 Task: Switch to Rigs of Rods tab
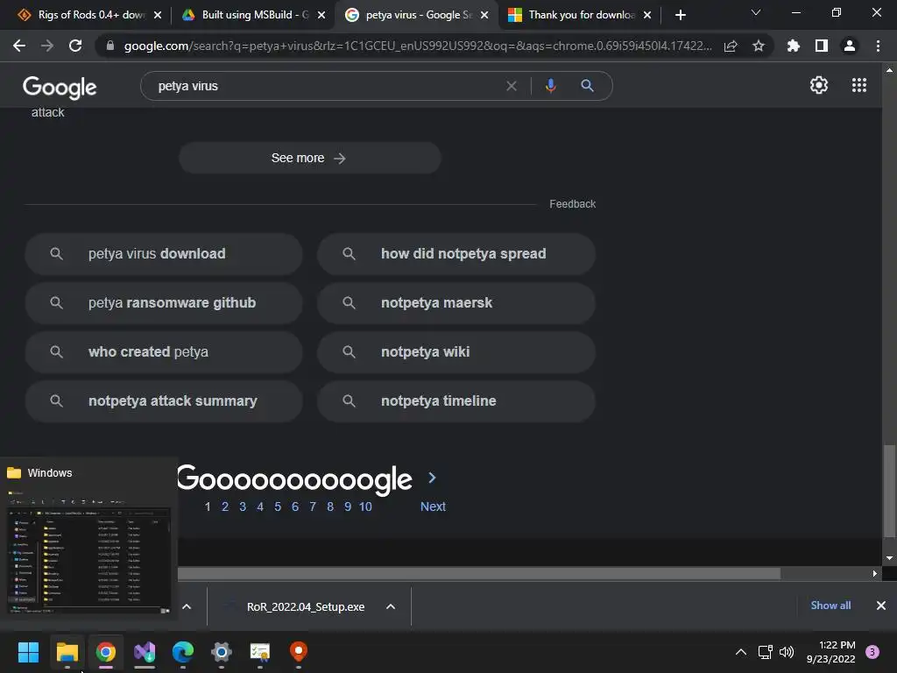(x=90, y=15)
